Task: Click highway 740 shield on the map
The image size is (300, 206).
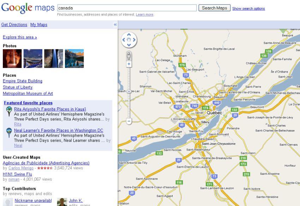Action: 194,106
